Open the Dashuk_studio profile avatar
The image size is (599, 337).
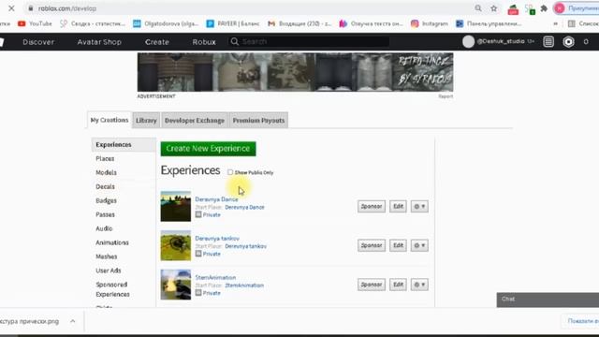pyautogui.click(x=468, y=41)
